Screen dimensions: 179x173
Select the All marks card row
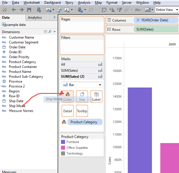82,64
